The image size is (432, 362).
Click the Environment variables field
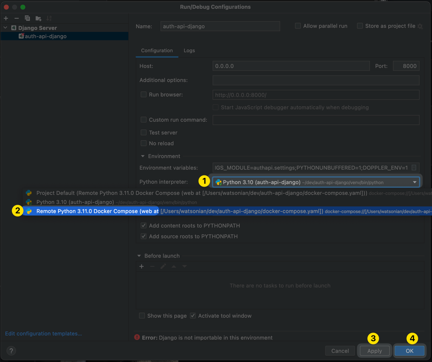pos(316,168)
